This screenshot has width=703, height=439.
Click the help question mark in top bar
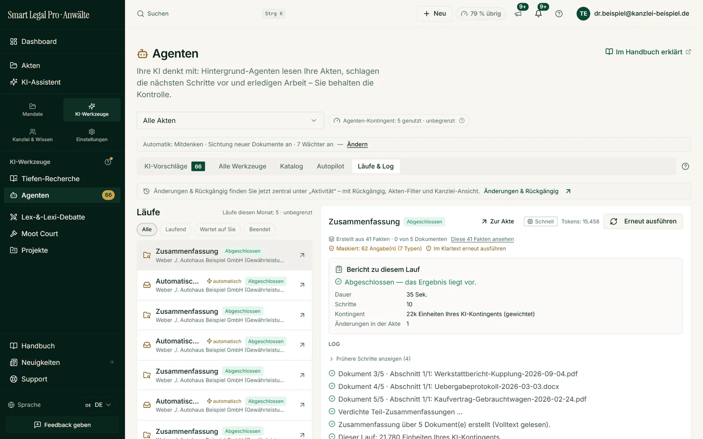559,14
